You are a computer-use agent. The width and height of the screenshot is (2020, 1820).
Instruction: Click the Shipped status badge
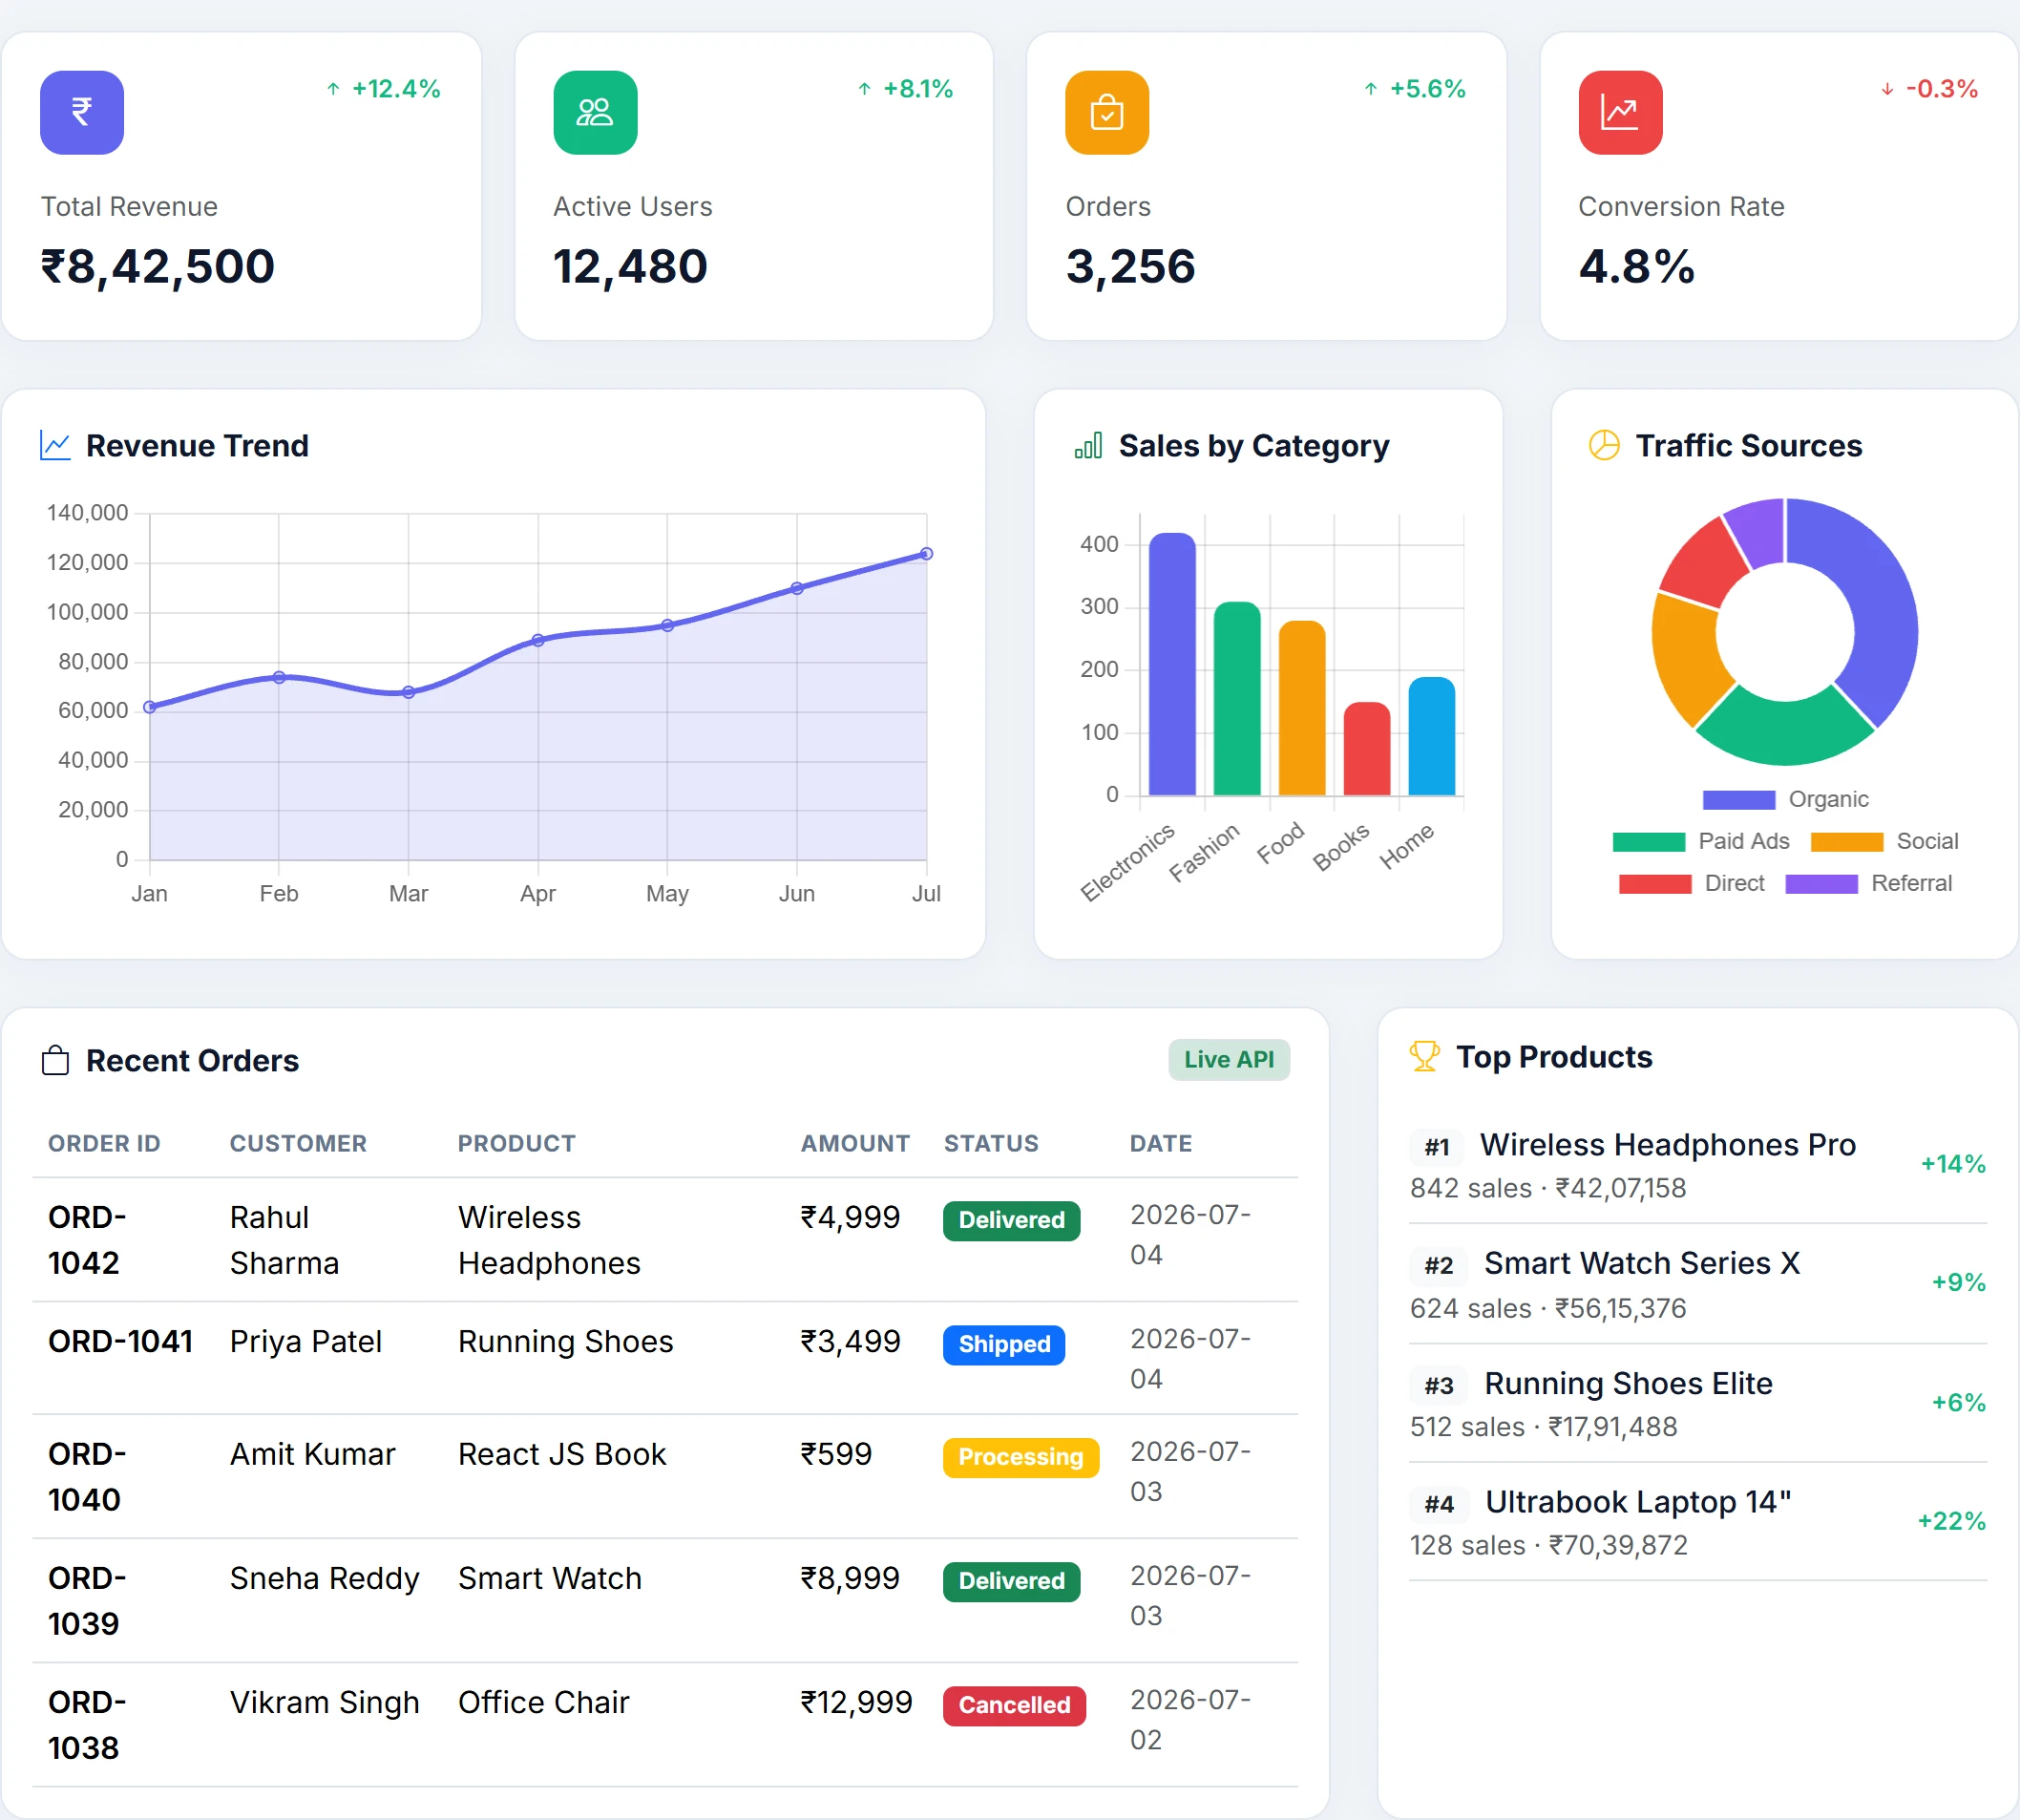(x=1003, y=1344)
